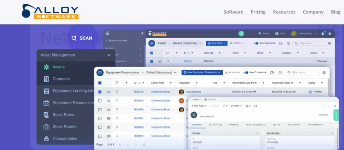This screenshot has width=344, height=150.
Task: Collapse the Identification section
Action: coord(332,133)
